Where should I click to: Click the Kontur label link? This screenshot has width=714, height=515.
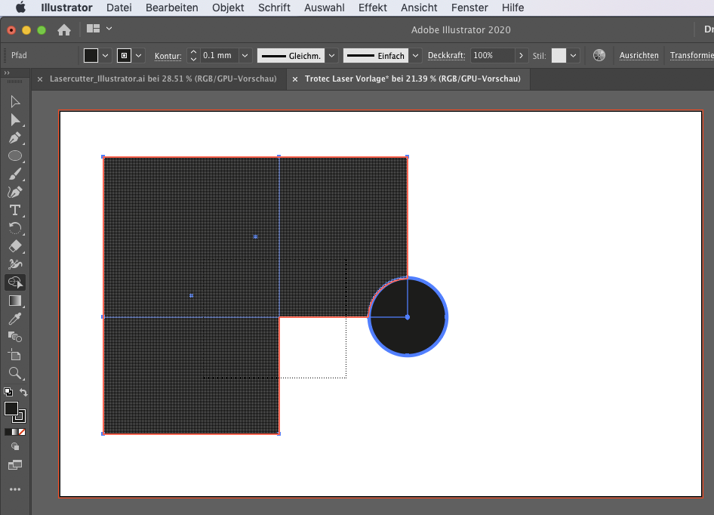168,56
